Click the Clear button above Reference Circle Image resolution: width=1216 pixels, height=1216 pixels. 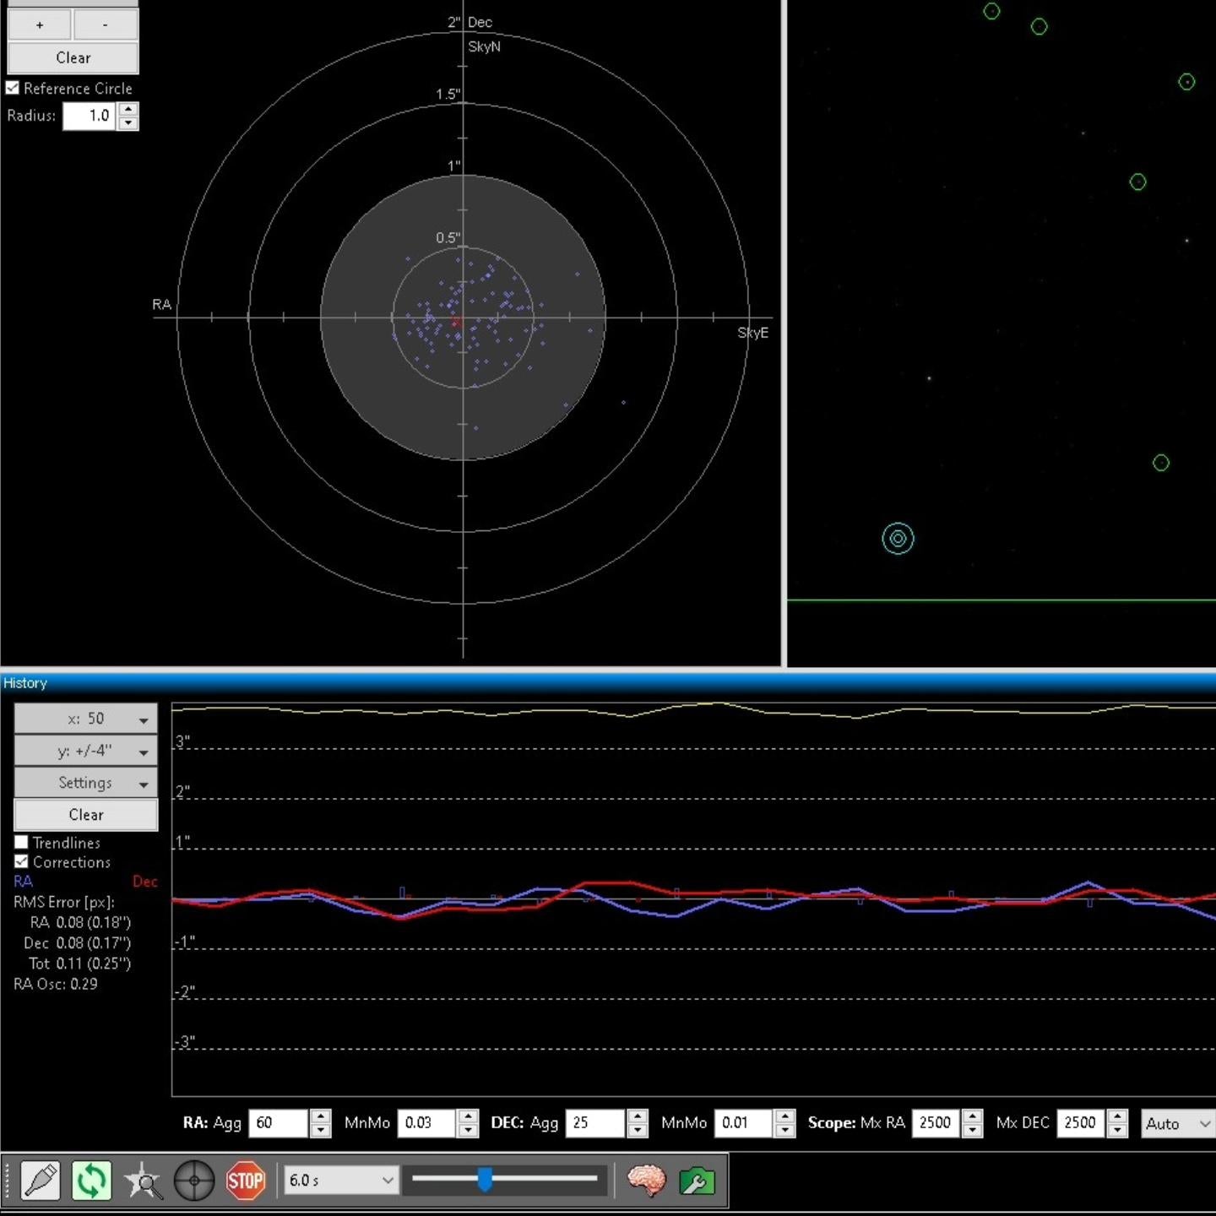[73, 57]
